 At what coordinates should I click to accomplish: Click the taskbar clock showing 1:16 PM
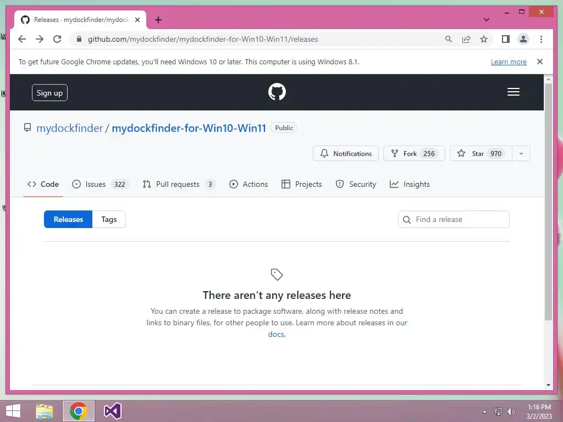tap(539, 412)
